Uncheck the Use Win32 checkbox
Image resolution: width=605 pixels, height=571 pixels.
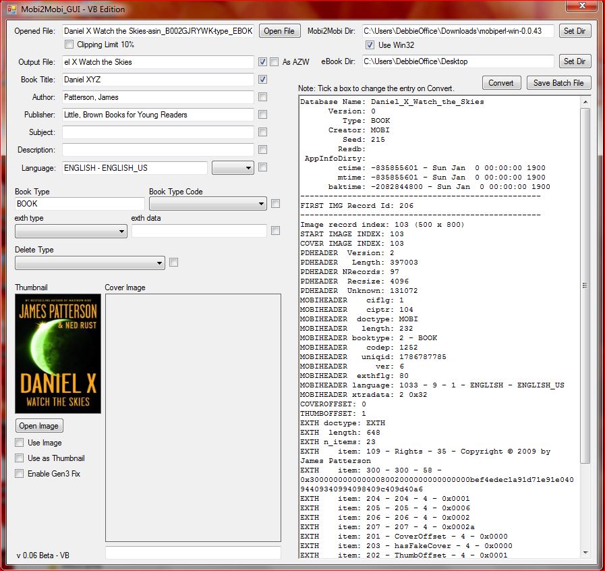pos(370,45)
